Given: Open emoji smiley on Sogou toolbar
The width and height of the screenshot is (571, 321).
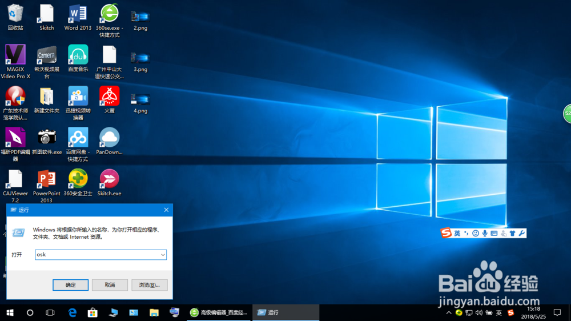Looking at the screenshot, I should click(x=476, y=233).
